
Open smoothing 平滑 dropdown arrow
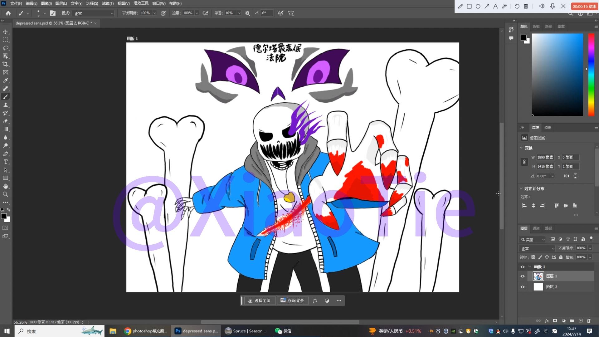(239, 13)
